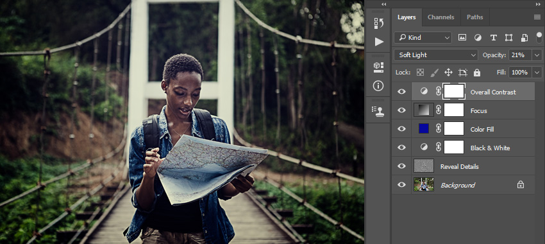The height and width of the screenshot is (244, 545).
Task: Collapse Layers panel right double-arrows
Action: [x=538, y=4]
